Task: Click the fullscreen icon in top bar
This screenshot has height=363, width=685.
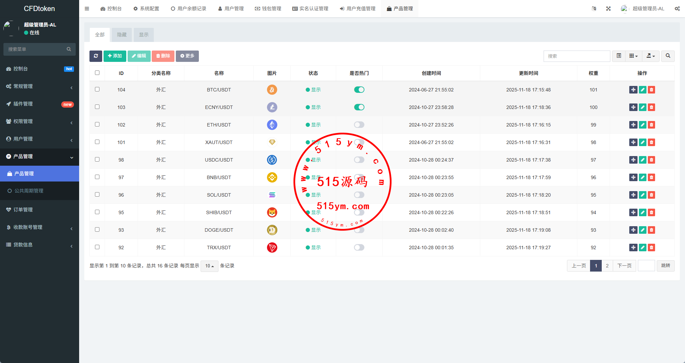Action: (x=608, y=9)
